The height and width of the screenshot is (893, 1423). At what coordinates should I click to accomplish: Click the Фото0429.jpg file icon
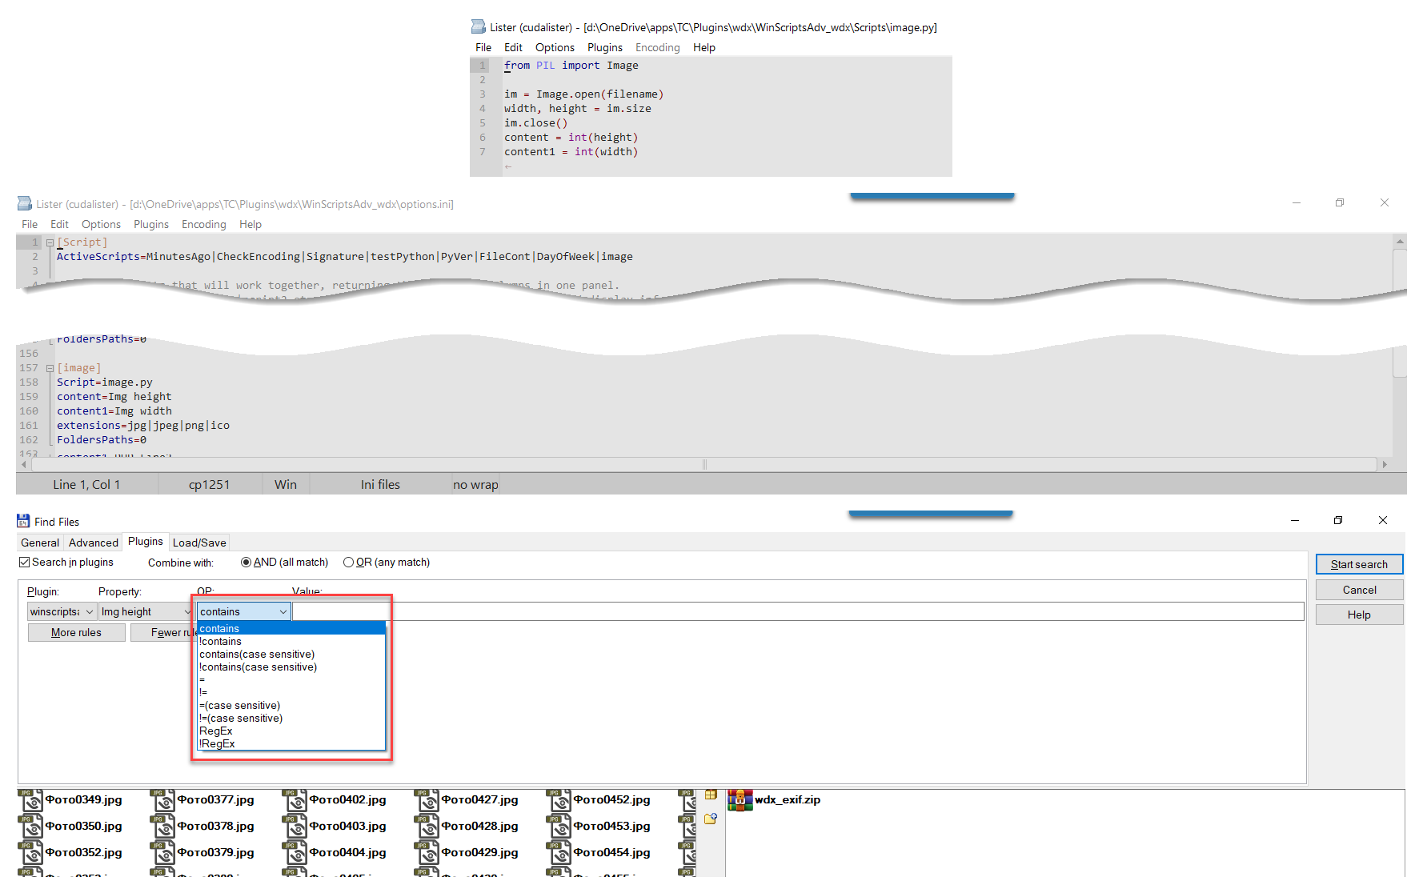(427, 853)
